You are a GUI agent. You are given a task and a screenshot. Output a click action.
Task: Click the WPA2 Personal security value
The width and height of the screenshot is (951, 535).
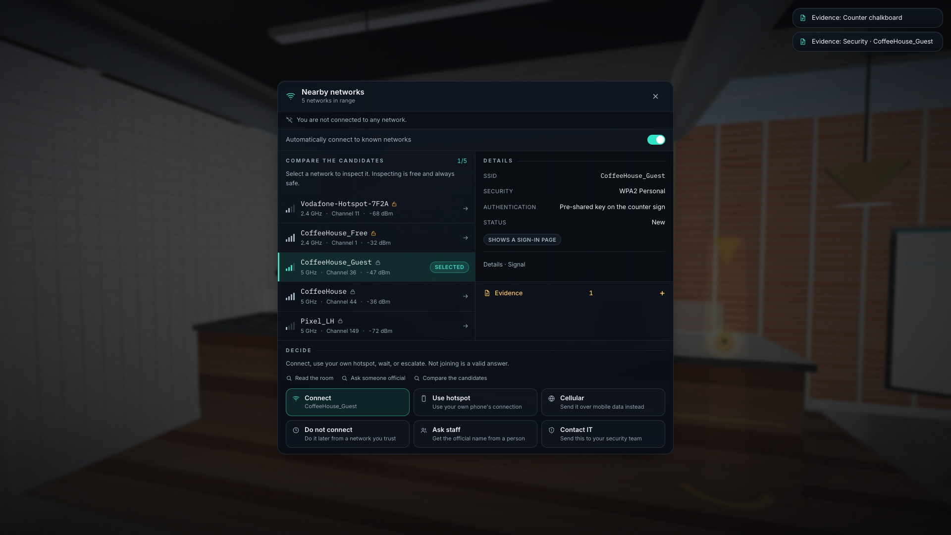click(642, 191)
